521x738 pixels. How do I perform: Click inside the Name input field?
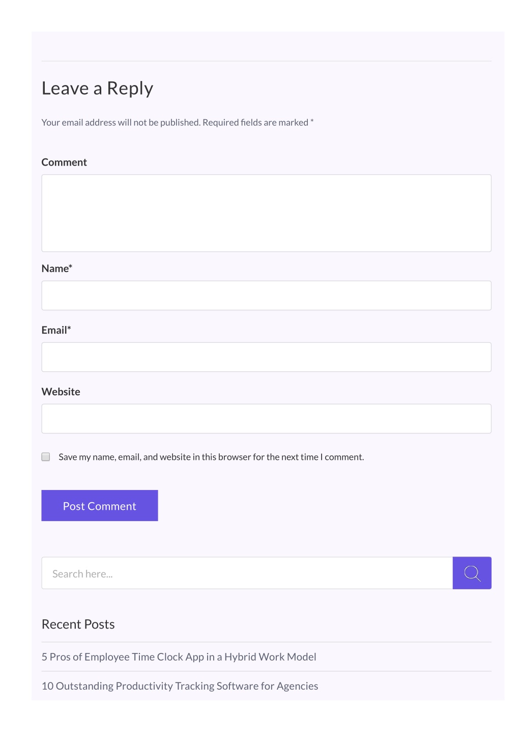point(267,295)
